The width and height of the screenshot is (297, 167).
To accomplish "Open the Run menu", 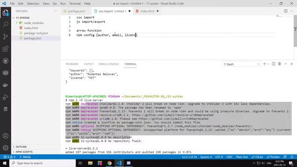I will click(63, 3).
